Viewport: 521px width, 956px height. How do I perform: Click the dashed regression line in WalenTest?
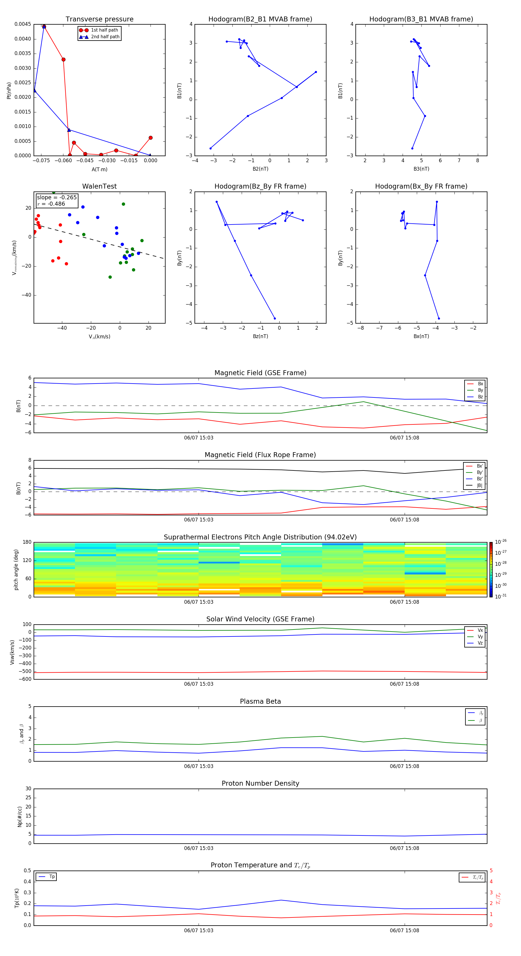[x=99, y=241]
